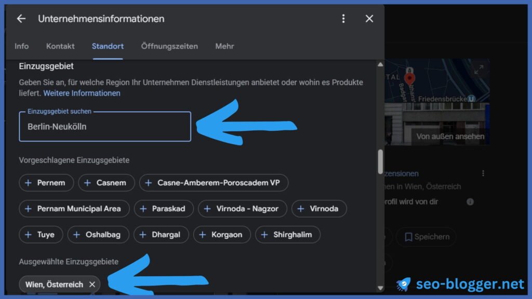Screen dimensions: 532x299
Task: Open the three-dot more options menu
Action: (x=343, y=19)
